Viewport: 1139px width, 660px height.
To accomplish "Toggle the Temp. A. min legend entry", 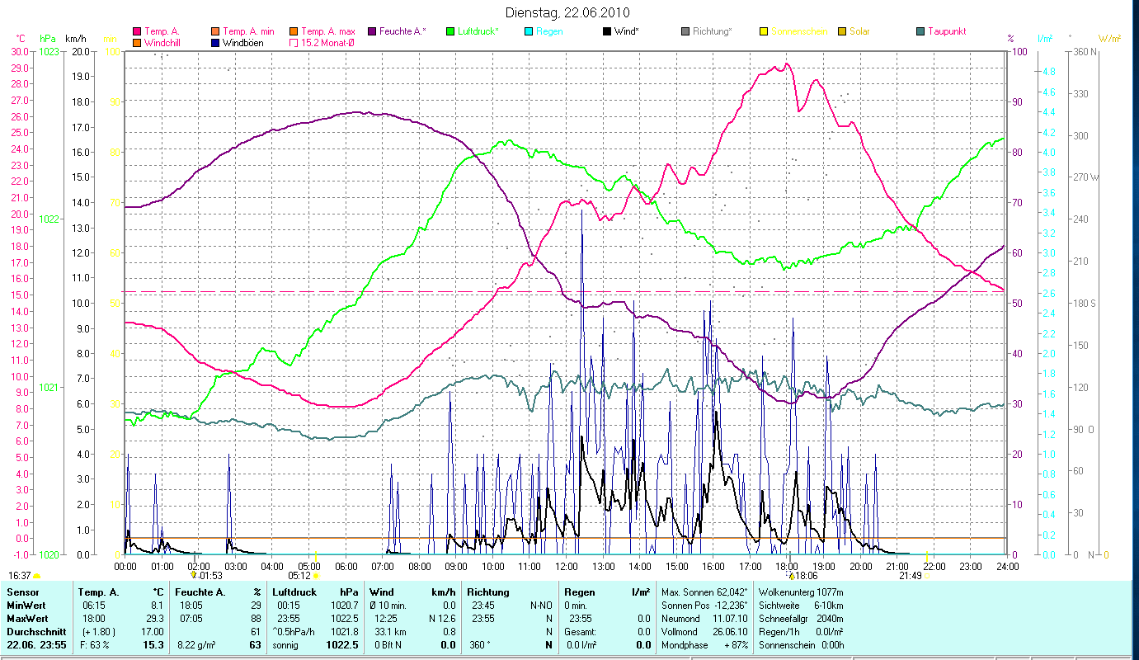I will [216, 31].
